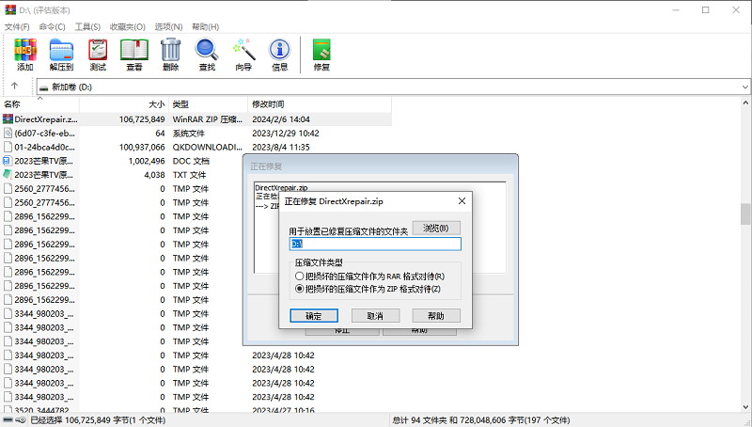Sort file list by 大小 column header
The height and width of the screenshot is (427, 752).
(155, 103)
